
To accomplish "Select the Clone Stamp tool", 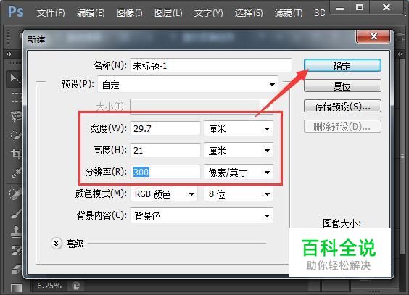I will (16, 231).
